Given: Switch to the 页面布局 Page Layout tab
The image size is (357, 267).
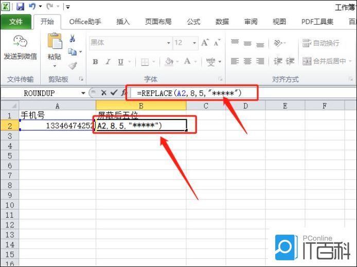Looking at the screenshot, I should [x=158, y=22].
